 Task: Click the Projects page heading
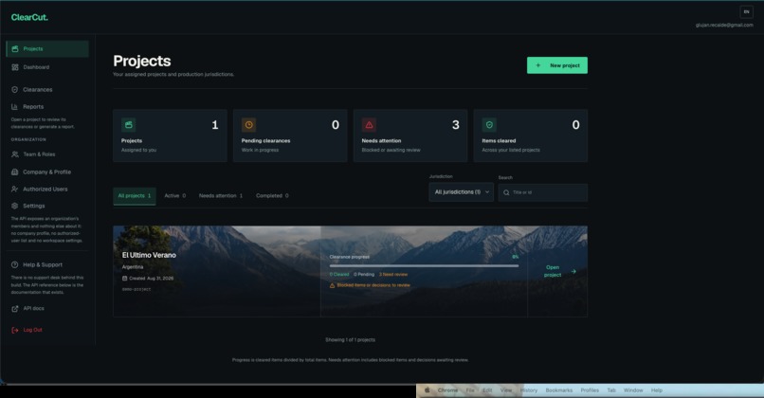tap(142, 61)
